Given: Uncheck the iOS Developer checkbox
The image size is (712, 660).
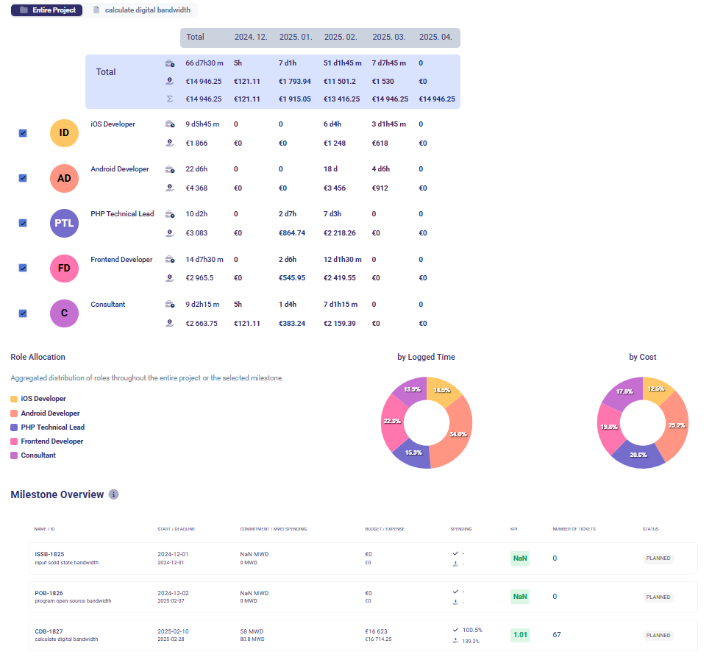Looking at the screenshot, I should pyautogui.click(x=23, y=133).
